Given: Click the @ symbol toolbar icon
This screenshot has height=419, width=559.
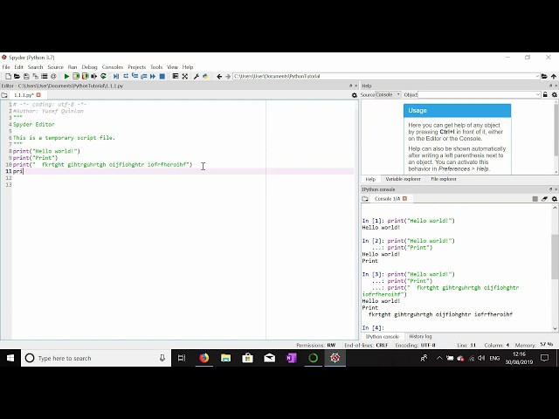Looking at the screenshot, I should [x=53, y=76].
